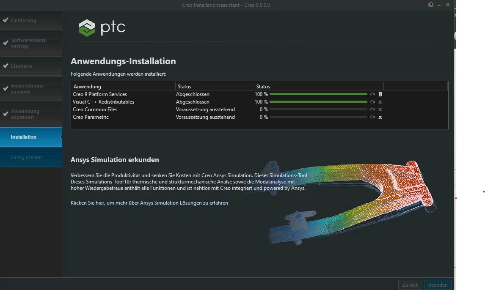
Task: Click Abgeschlossen status of Visual C++ Redistributables
Action: coord(193,102)
